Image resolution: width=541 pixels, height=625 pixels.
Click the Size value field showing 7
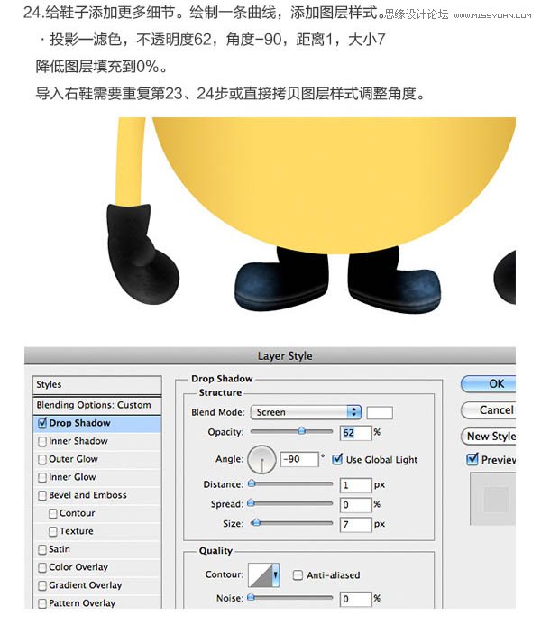(x=356, y=524)
